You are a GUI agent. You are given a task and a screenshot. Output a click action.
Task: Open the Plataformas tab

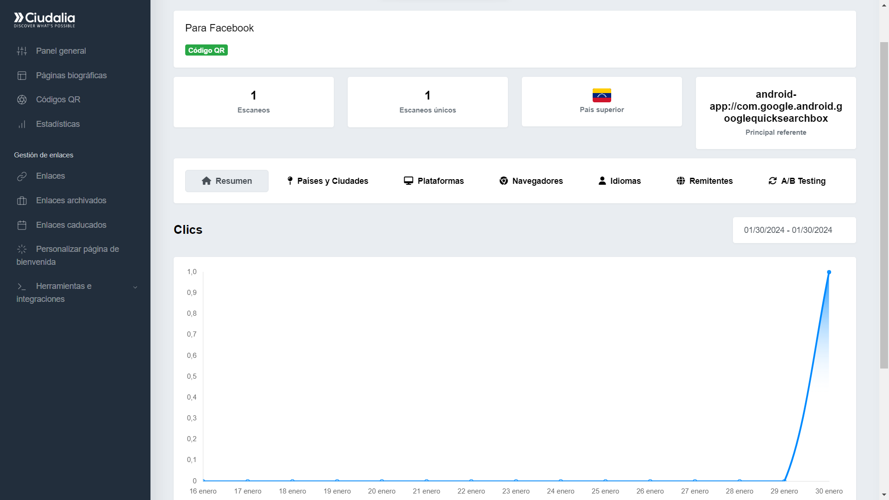(433, 181)
